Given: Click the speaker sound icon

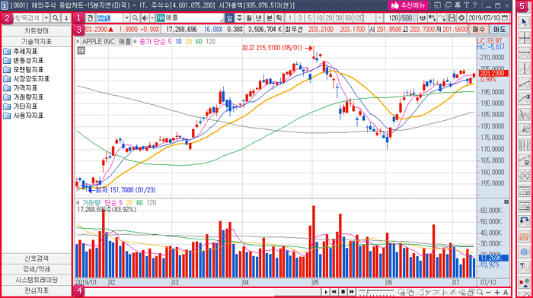Looking at the screenshot, I should [x=145, y=17].
